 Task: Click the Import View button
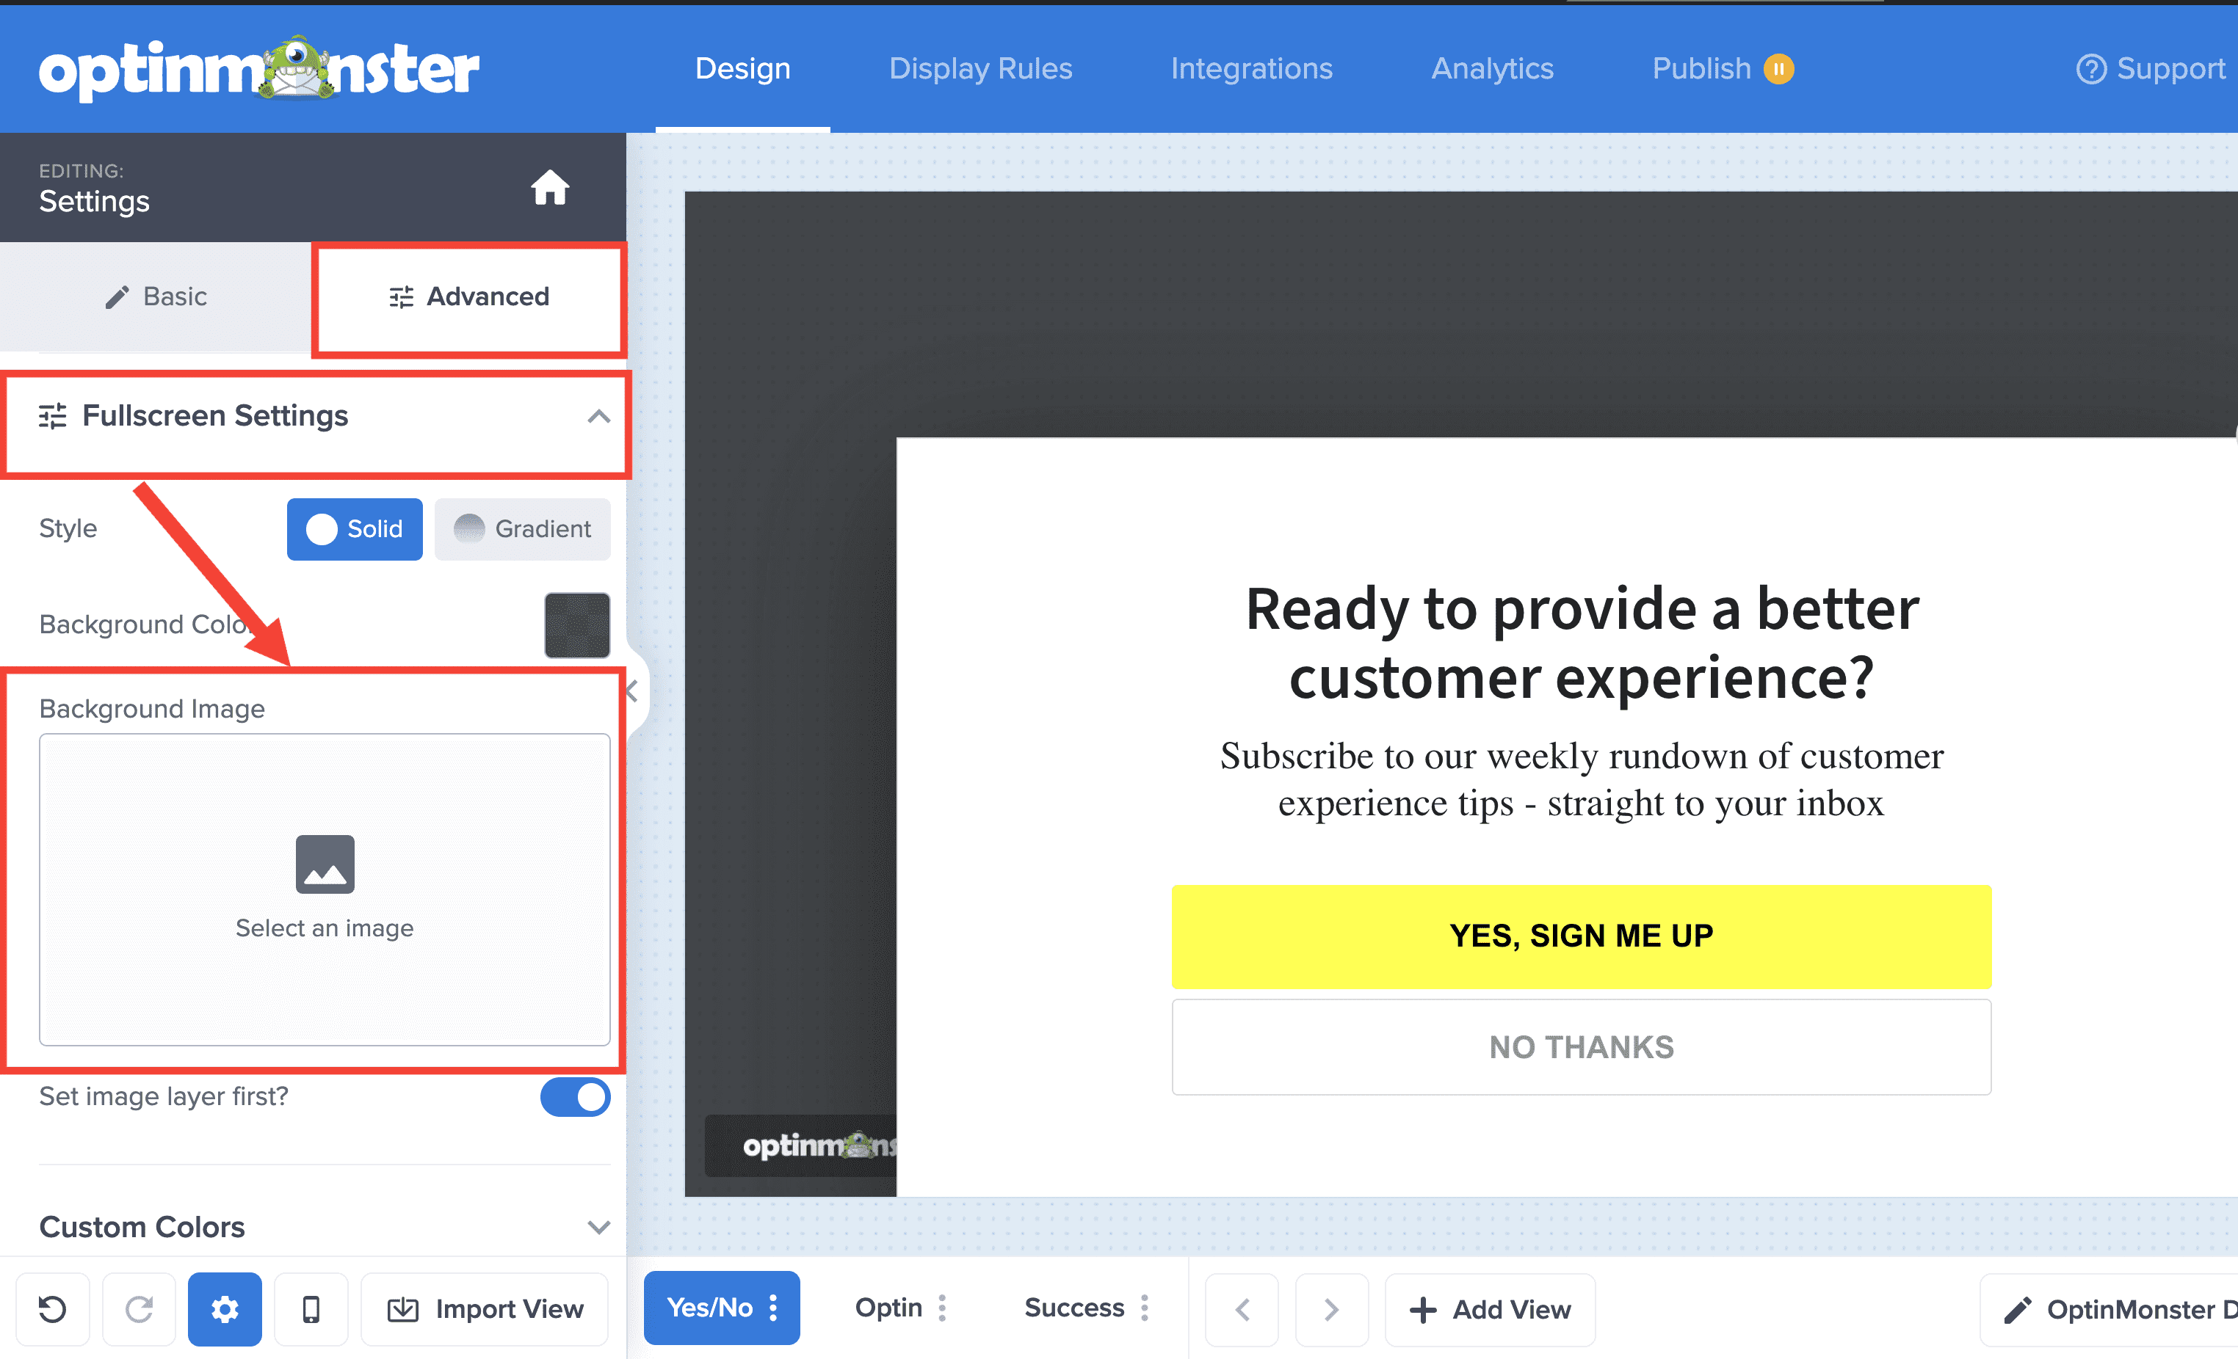pos(485,1309)
